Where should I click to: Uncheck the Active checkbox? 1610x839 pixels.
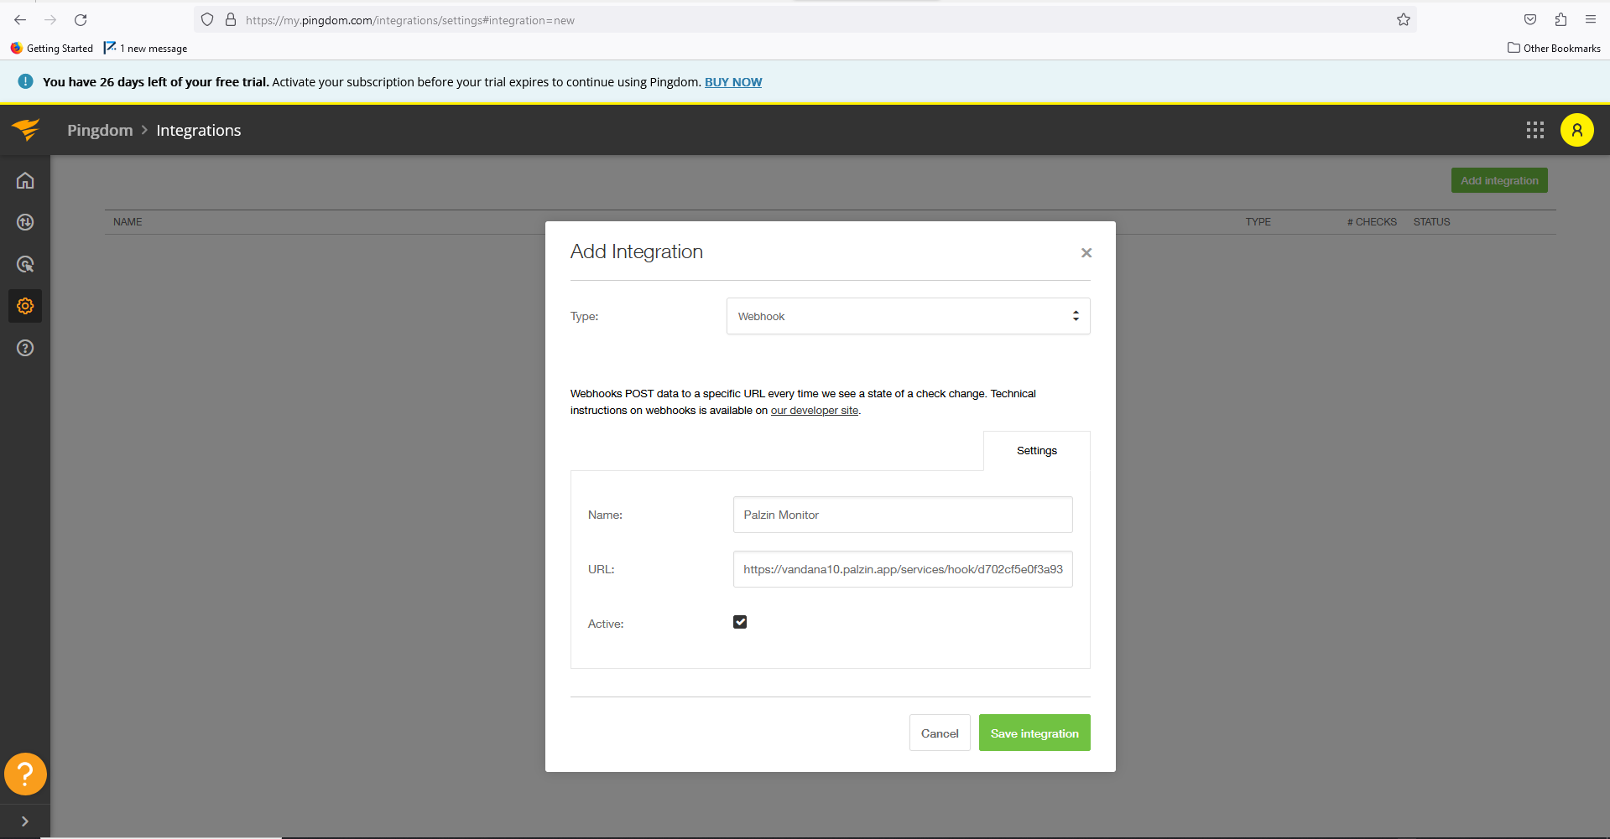(740, 622)
